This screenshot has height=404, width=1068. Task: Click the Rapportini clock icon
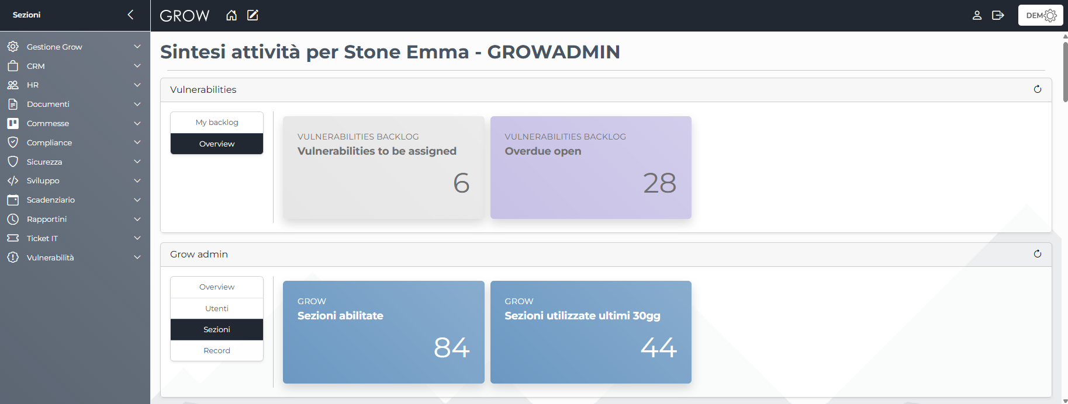pos(13,219)
